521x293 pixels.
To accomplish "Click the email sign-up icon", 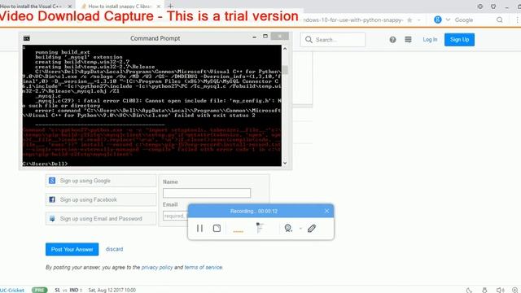I will [x=52, y=219].
